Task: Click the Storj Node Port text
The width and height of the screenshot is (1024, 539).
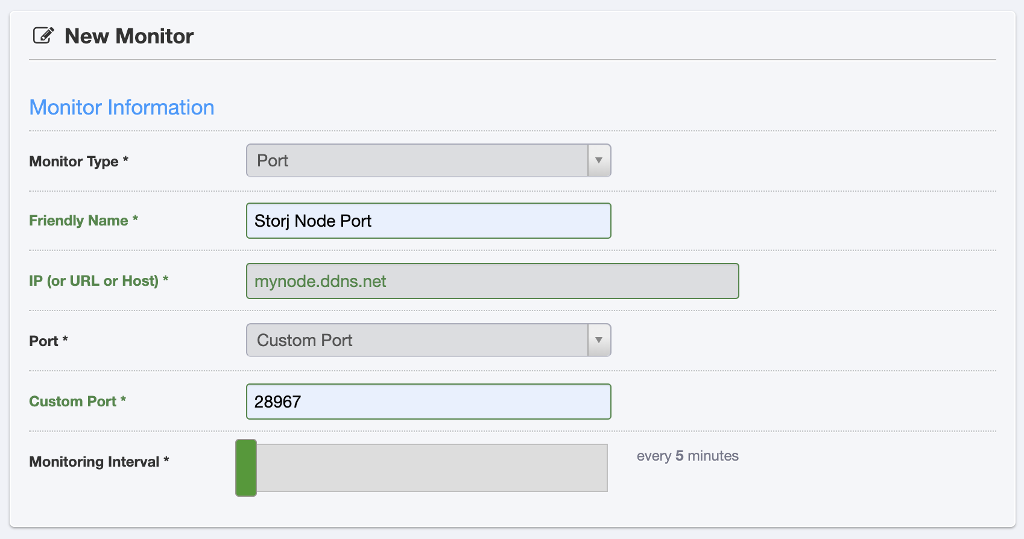Action: [313, 221]
